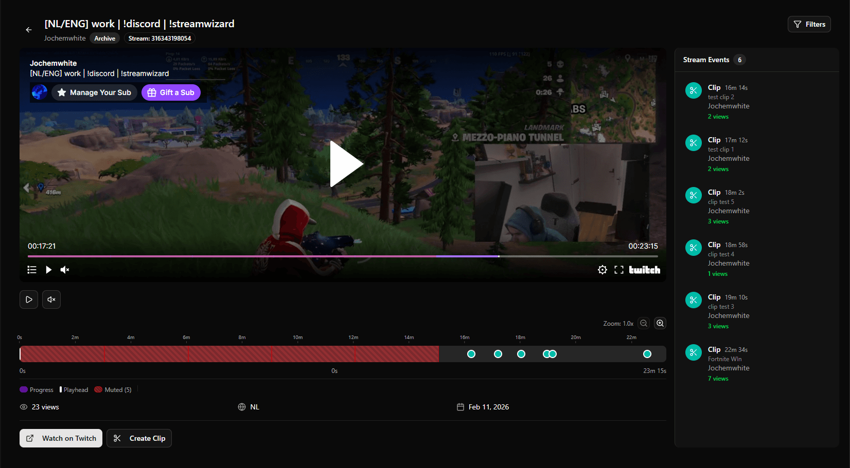
Task: Click the calendar icon beside Feb 11, 2026
Action: click(460, 406)
